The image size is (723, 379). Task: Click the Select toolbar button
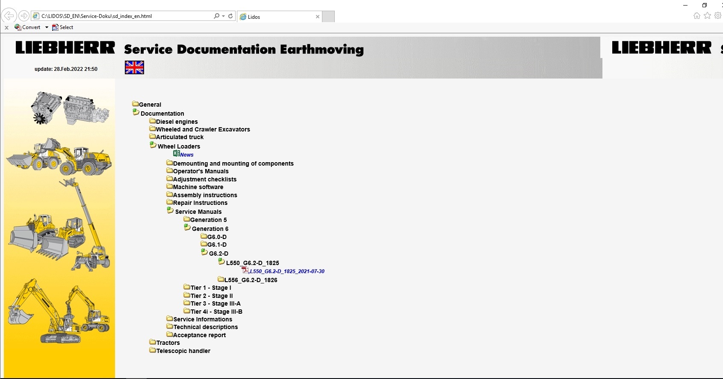pyautogui.click(x=62, y=27)
